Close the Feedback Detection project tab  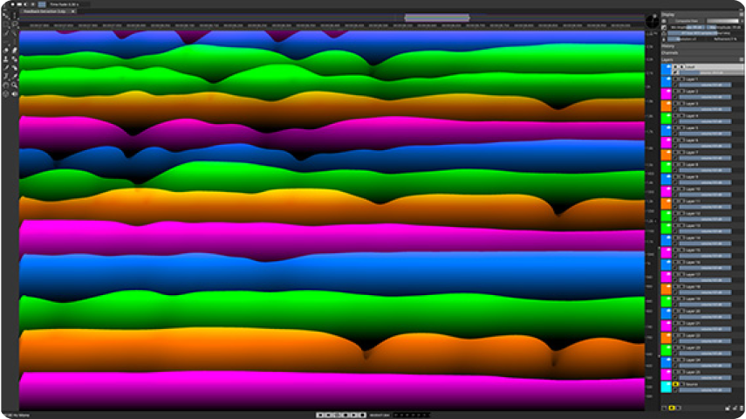[72, 11]
